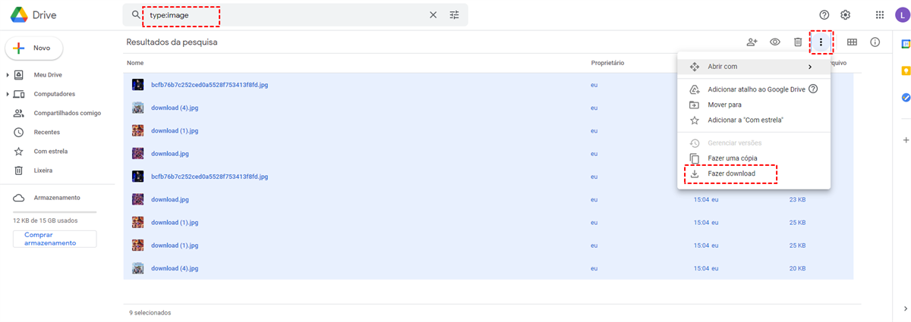Open the Help question mark icon

pyautogui.click(x=824, y=14)
